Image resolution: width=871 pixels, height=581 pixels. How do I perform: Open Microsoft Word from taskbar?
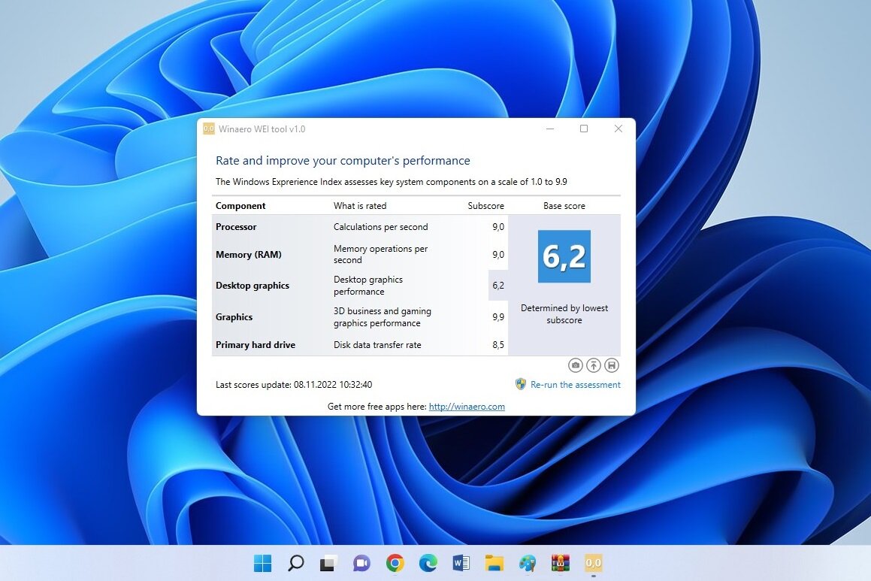point(461,563)
